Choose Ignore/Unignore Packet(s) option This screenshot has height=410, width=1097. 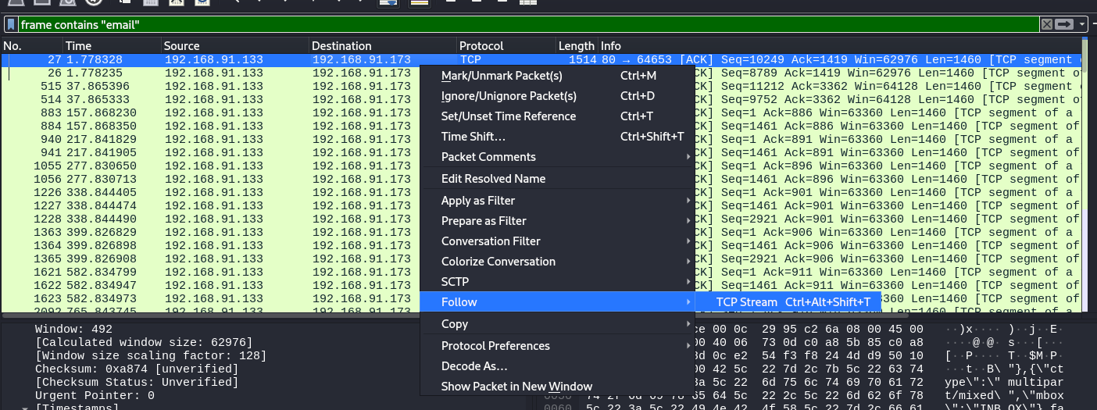[509, 96]
